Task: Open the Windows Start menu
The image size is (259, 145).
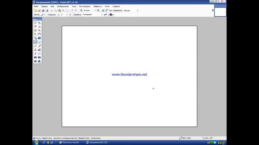Action: (x=36, y=143)
